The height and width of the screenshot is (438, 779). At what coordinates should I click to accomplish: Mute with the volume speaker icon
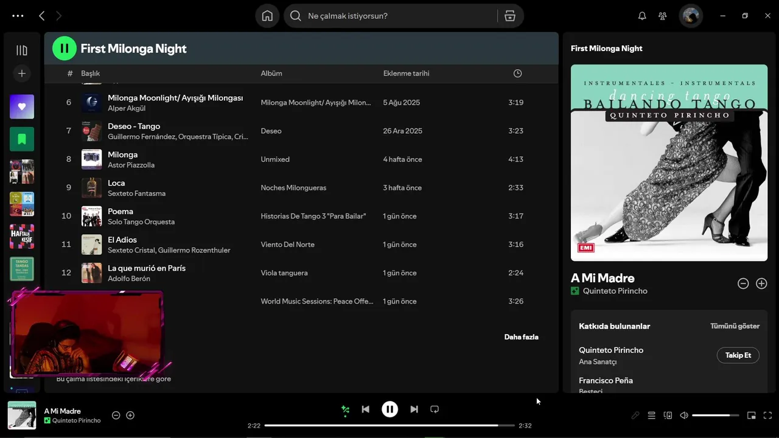[684, 415]
